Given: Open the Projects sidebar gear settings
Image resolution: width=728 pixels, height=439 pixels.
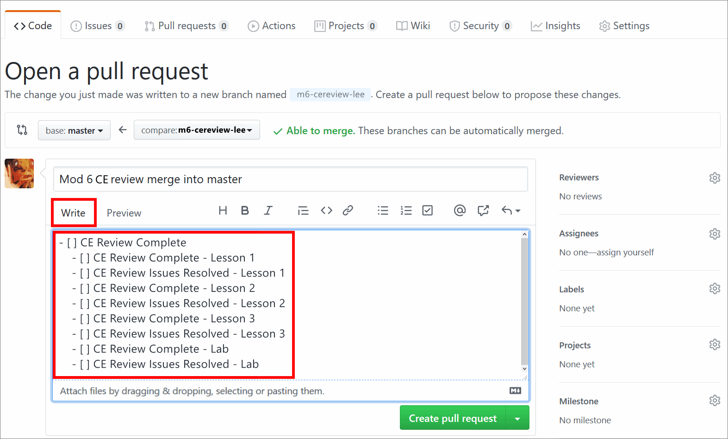Looking at the screenshot, I should [x=715, y=345].
